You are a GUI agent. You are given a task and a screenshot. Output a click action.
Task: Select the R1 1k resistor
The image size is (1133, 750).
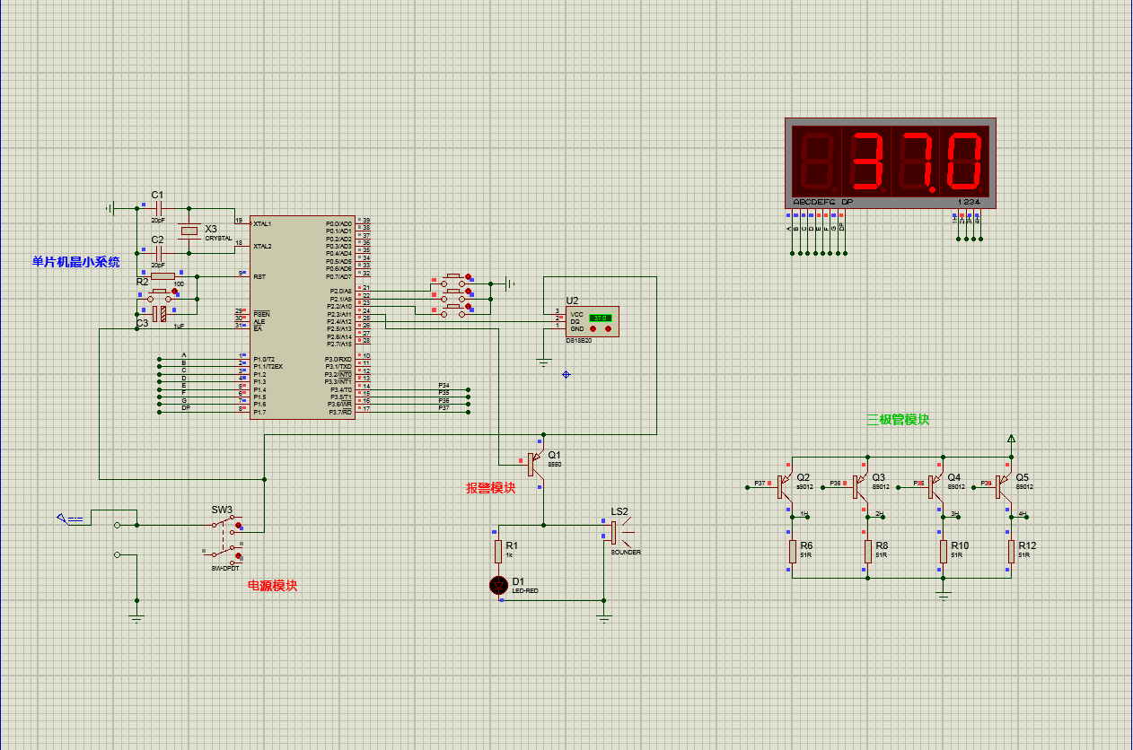pyautogui.click(x=498, y=551)
